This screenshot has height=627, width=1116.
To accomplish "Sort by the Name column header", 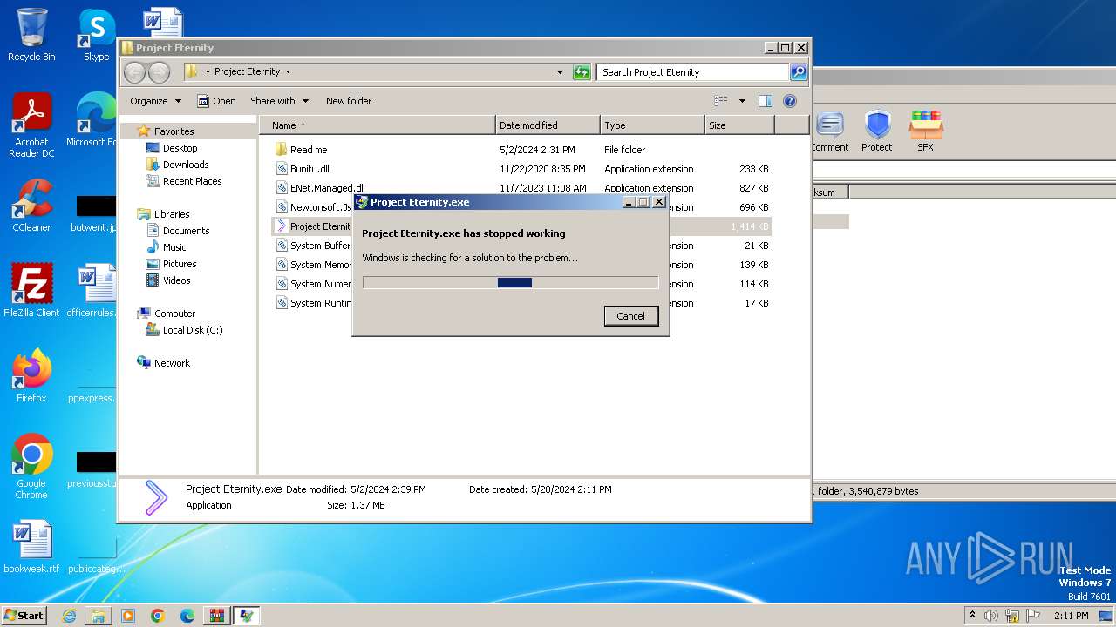I will [x=377, y=125].
